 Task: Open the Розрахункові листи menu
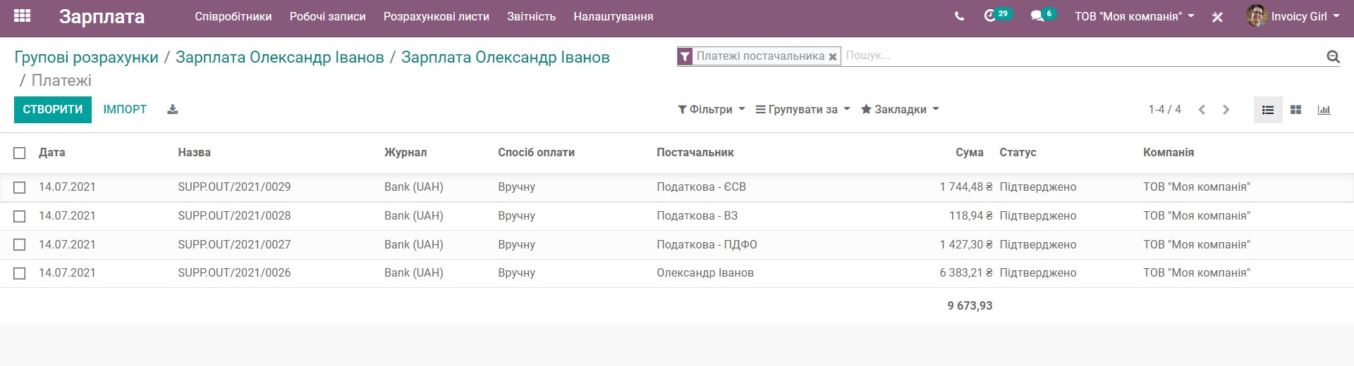(437, 16)
